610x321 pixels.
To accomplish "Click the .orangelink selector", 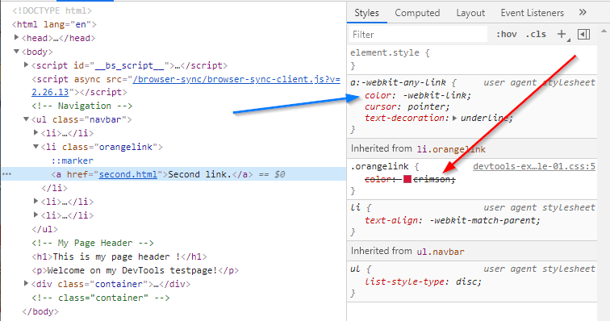I will (379, 166).
